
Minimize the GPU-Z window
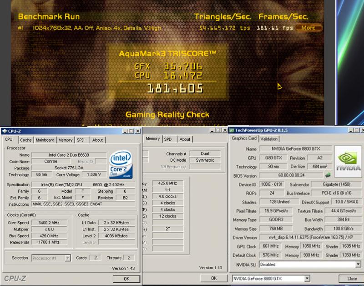(351, 130)
